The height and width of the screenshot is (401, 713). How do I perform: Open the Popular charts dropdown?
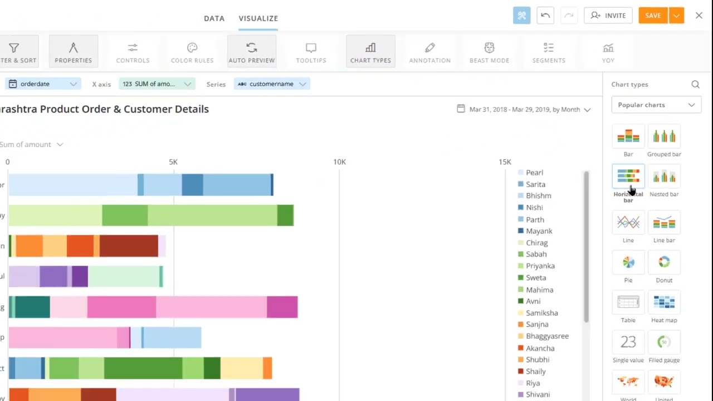[x=656, y=105]
